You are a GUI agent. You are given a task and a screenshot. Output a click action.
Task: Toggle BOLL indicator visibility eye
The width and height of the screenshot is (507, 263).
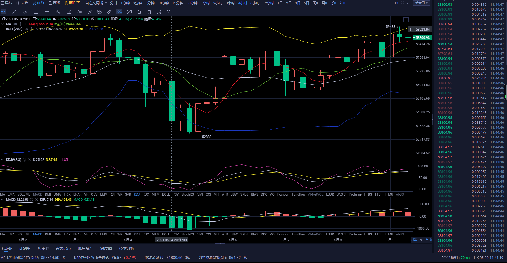pyautogui.click(x=27, y=29)
